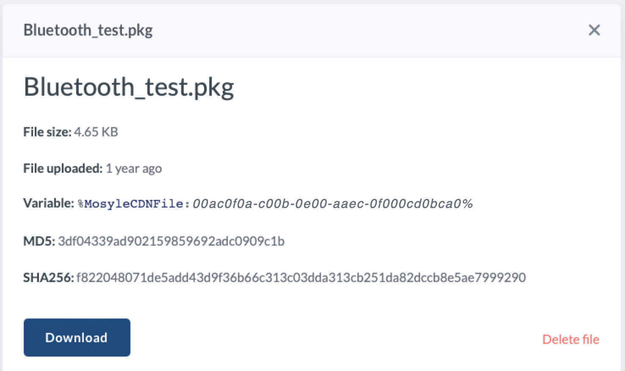Click the trailing percent sign ending the variable
This screenshot has height=371, width=625.
(x=467, y=204)
